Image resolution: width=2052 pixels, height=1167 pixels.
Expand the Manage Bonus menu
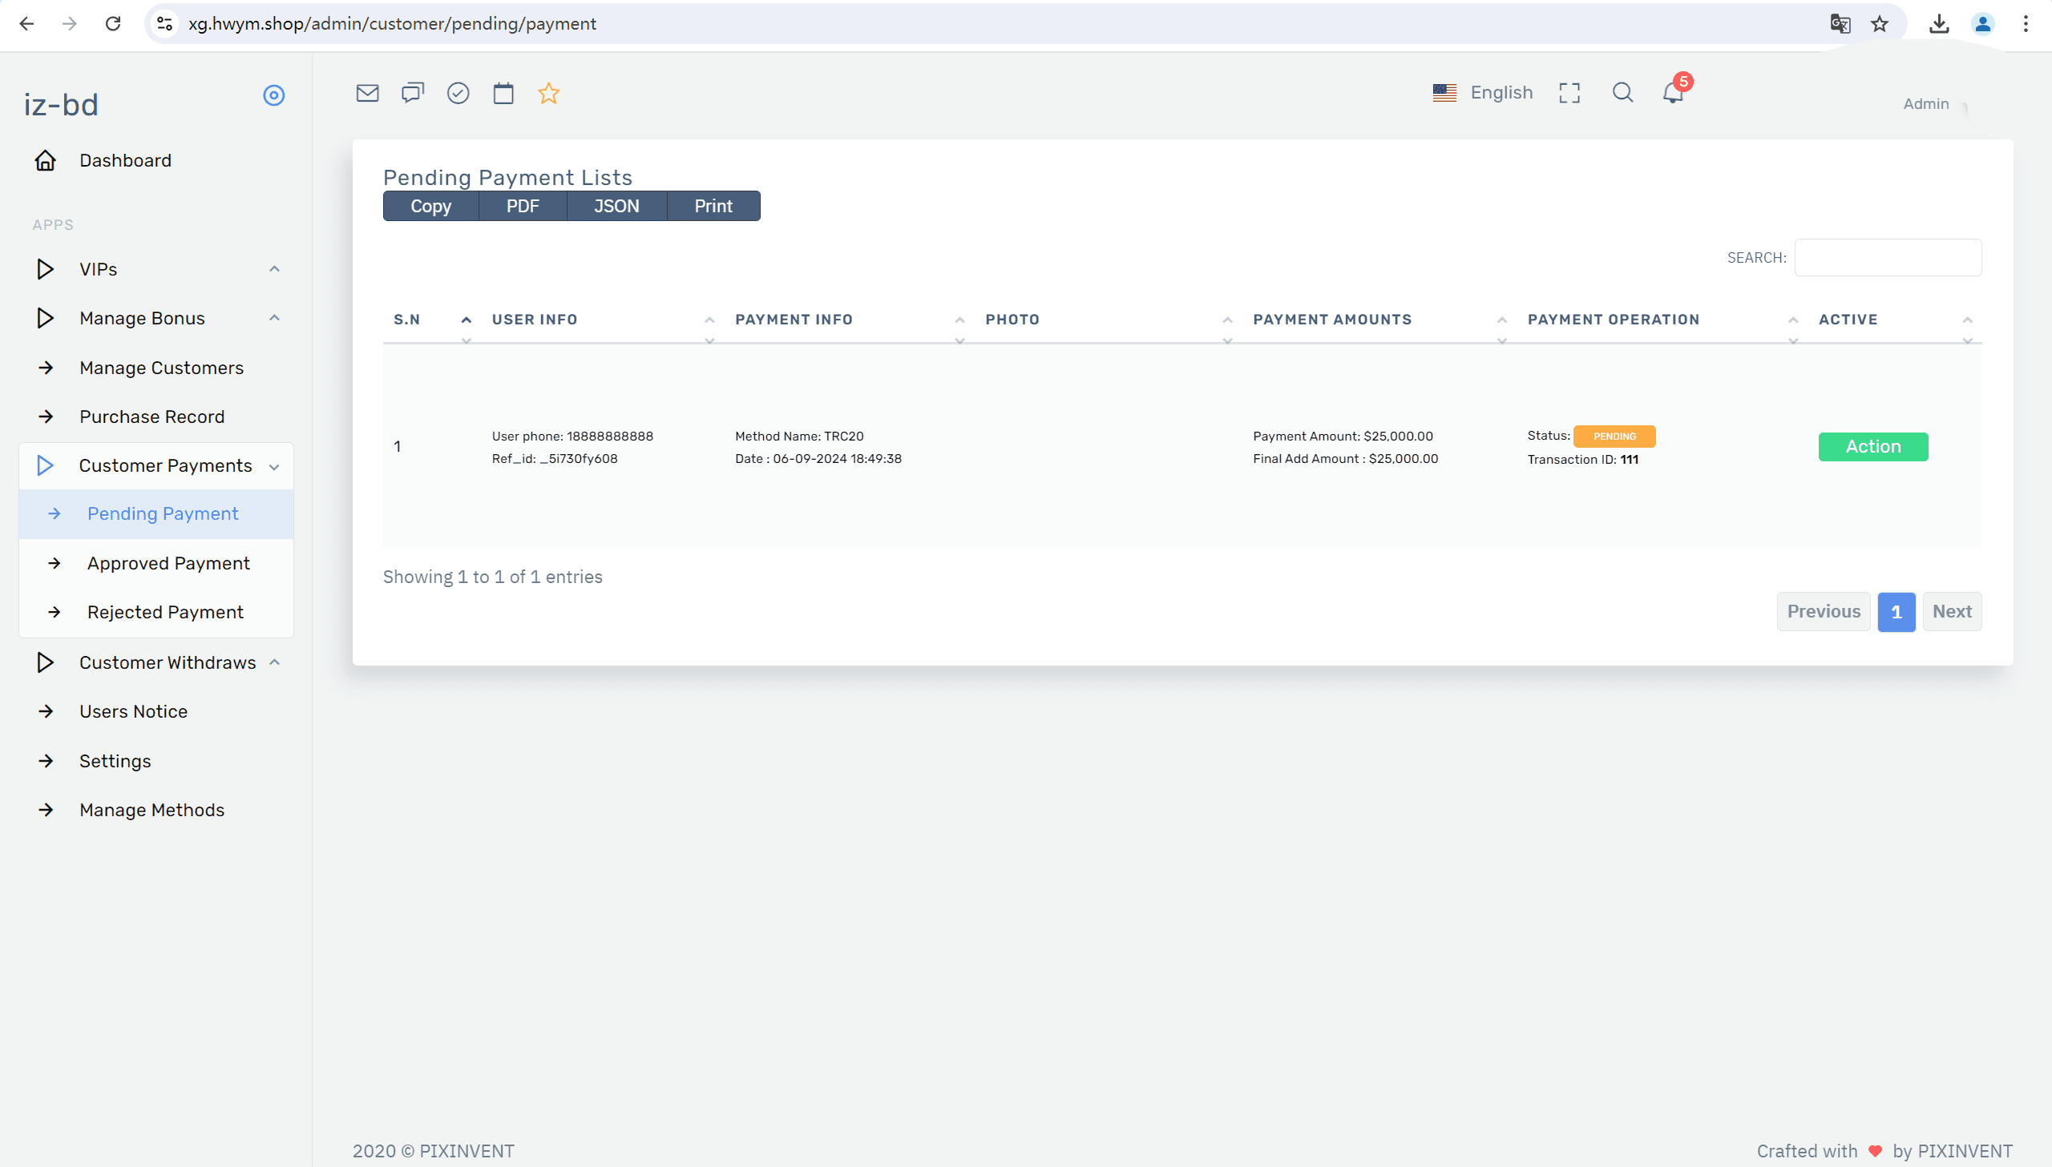click(x=156, y=318)
